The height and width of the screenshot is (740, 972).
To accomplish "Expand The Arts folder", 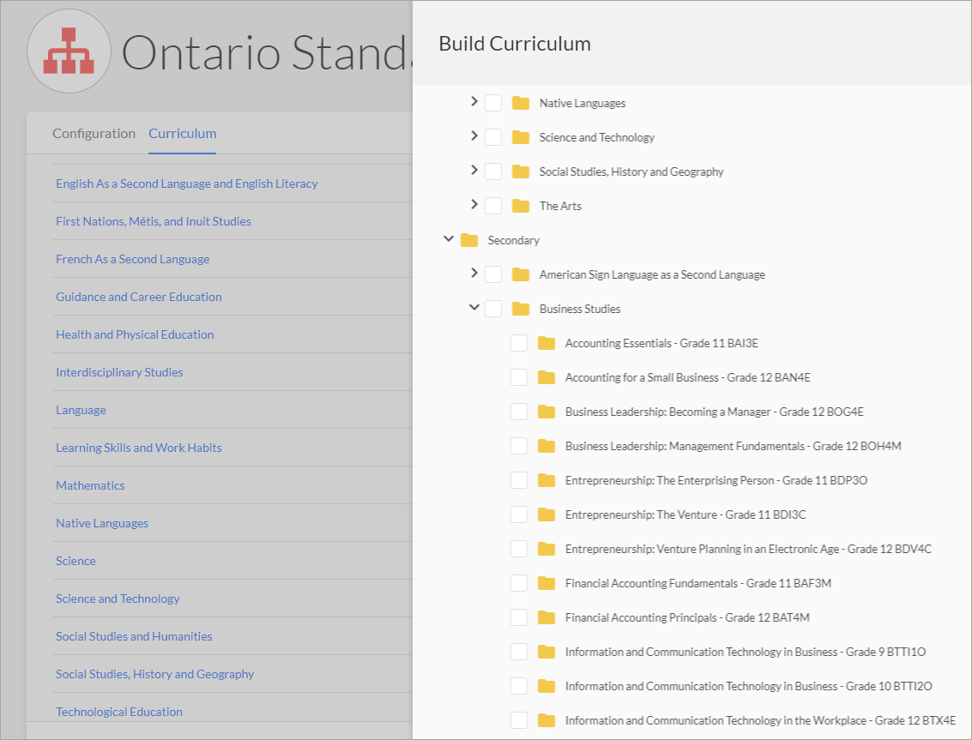I will (474, 204).
